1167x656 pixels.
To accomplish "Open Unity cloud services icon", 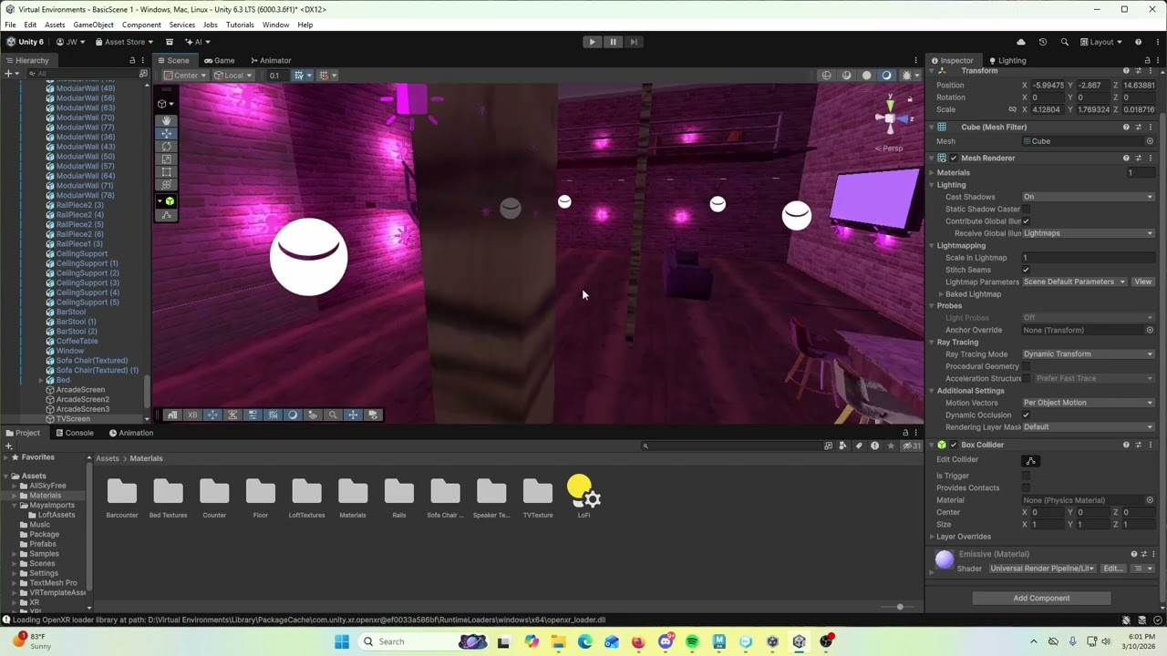I will pyautogui.click(x=1020, y=42).
